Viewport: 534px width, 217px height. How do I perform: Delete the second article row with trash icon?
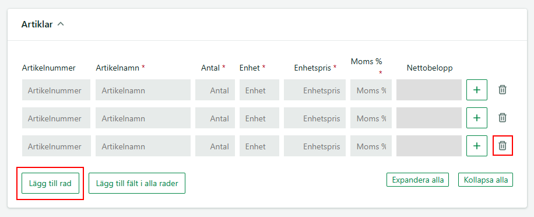(503, 118)
